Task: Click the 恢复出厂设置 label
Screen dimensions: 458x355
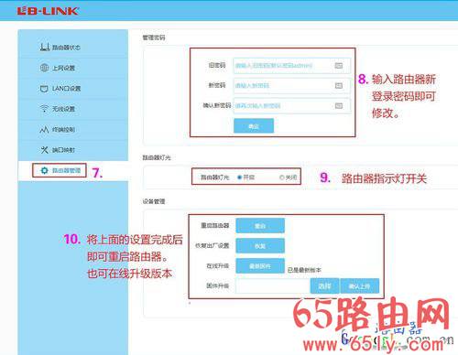Action: 213,246
